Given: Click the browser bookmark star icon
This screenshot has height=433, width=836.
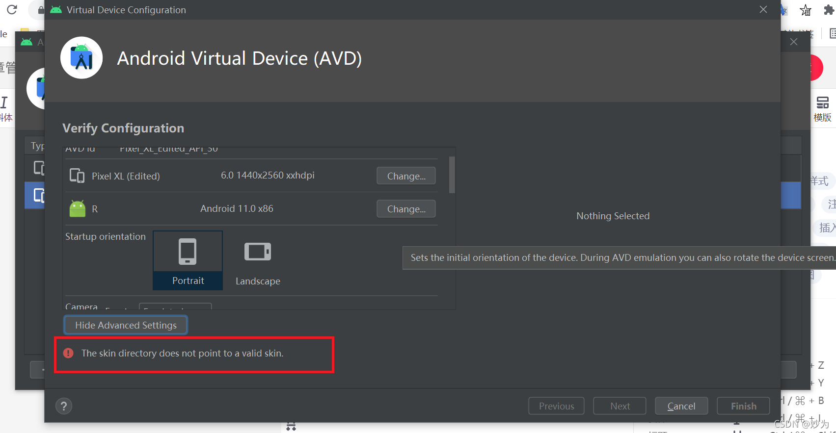Looking at the screenshot, I should (806, 10).
